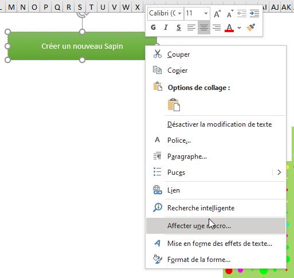Choose Lien from context menu

(216, 190)
